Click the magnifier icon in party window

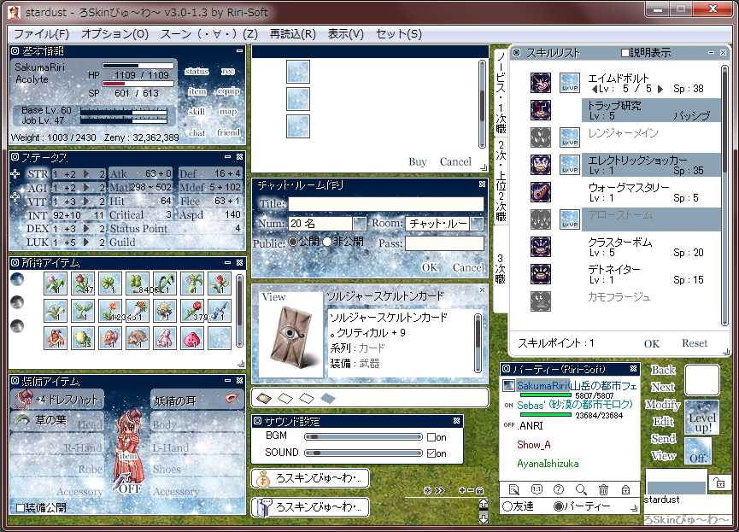pos(581,489)
